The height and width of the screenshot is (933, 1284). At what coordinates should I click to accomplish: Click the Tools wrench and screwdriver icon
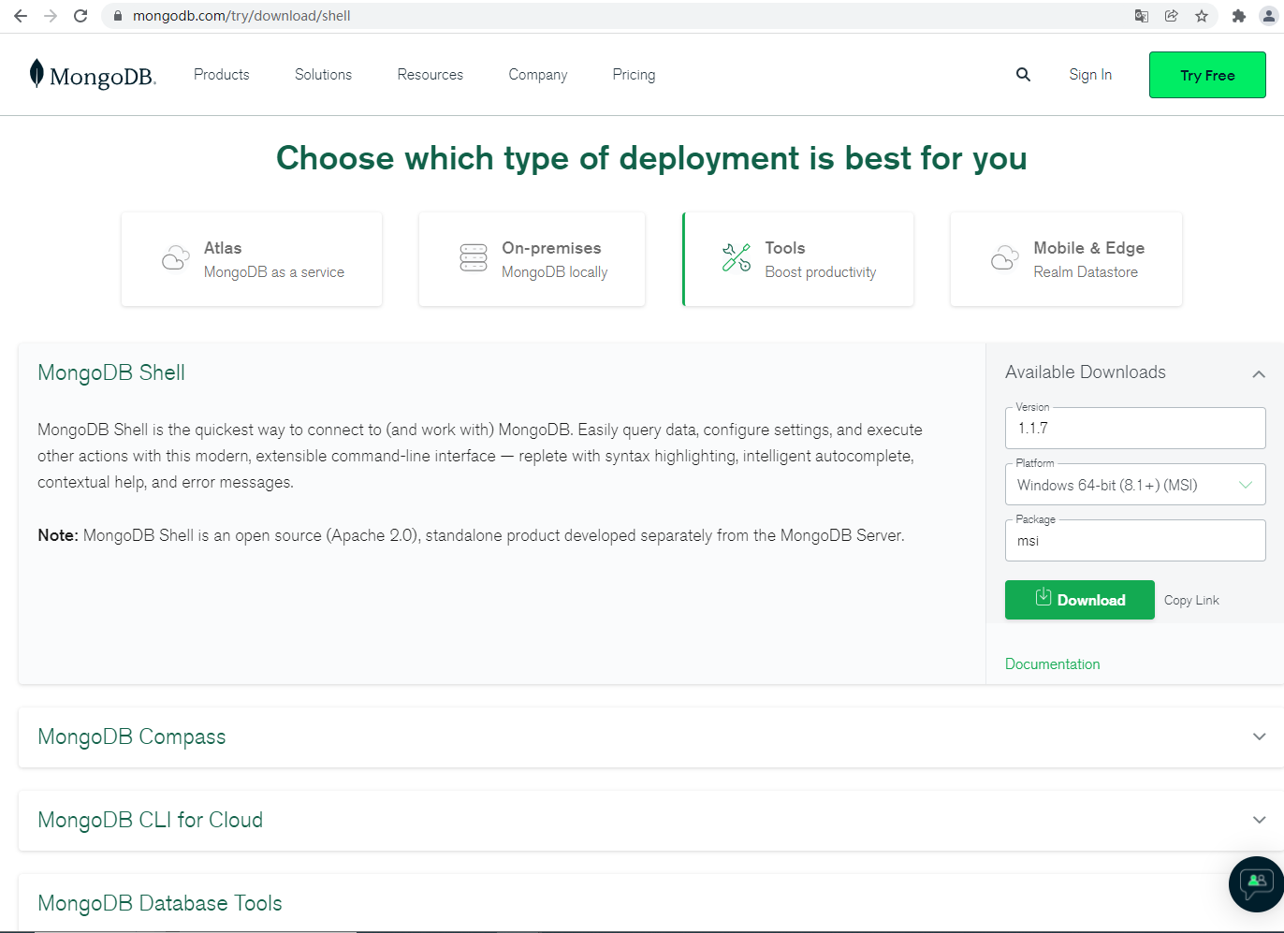[x=737, y=258]
